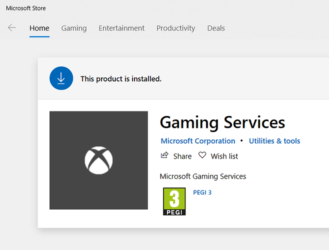Open the Microsoft Corporation publisher link
Viewport: 329px width, 250px height.
pyautogui.click(x=198, y=141)
